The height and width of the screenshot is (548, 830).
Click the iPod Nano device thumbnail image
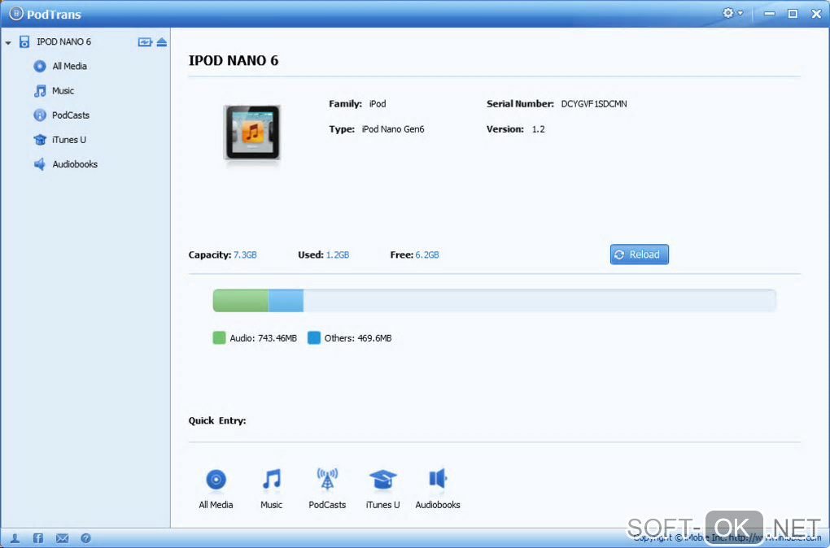(x=252, y=133)
